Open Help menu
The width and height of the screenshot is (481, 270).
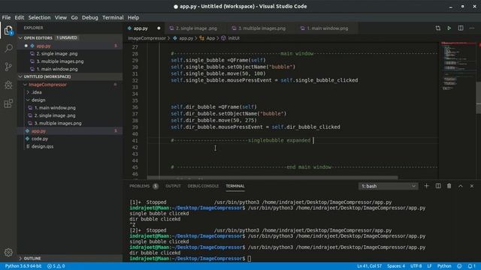click(x=133, y=17)
